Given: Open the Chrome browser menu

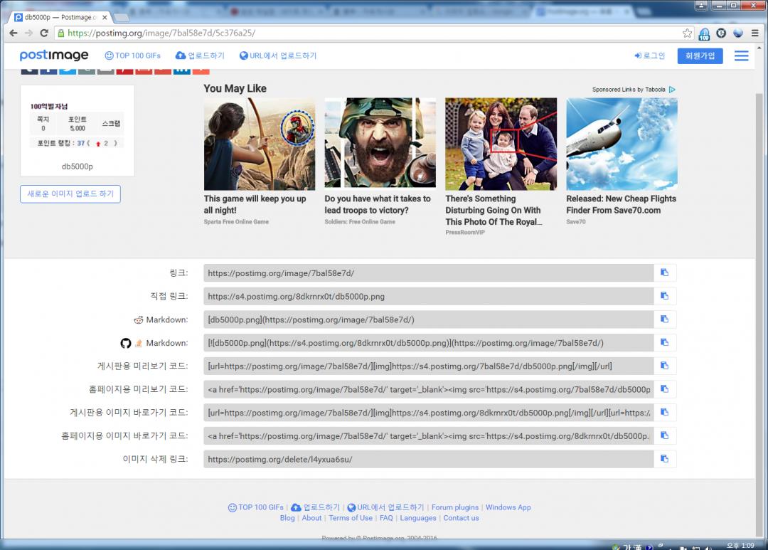Looking at the screenshot, I should (755, 33).
